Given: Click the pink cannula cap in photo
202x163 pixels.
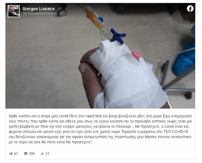Looking at the screenshot, I should click(x=136, y=55).
